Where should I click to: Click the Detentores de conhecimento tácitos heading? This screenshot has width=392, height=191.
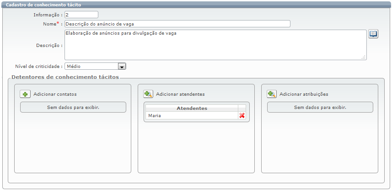coord(65,77)
